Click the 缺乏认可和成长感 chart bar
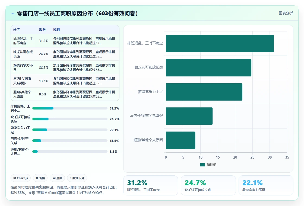The image size is (304, 206). click(209, 67)
